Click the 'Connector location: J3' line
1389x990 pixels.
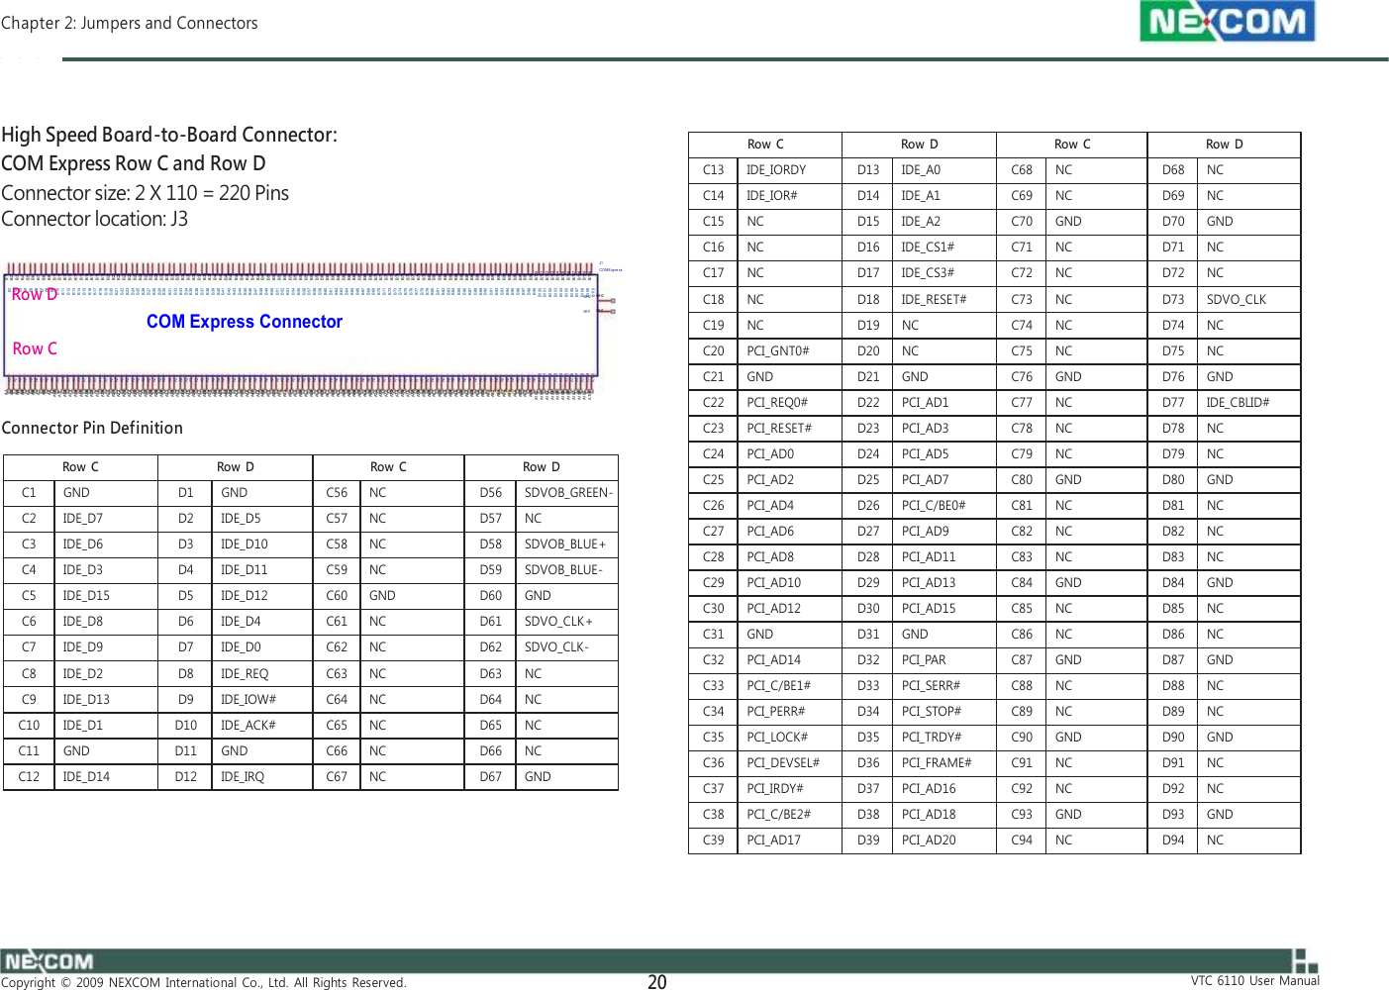[95, 219]
